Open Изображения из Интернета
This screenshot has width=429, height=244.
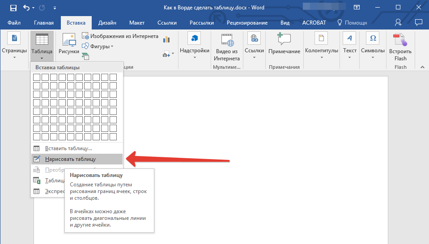tap(120, 36)
